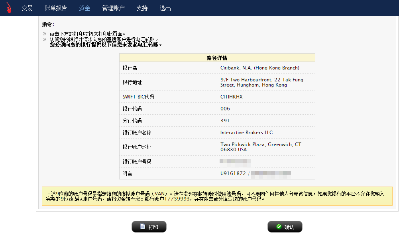Select the bank name Citibank, N.A. text
This screenshot has width=399, height=237.
point(260,67)
